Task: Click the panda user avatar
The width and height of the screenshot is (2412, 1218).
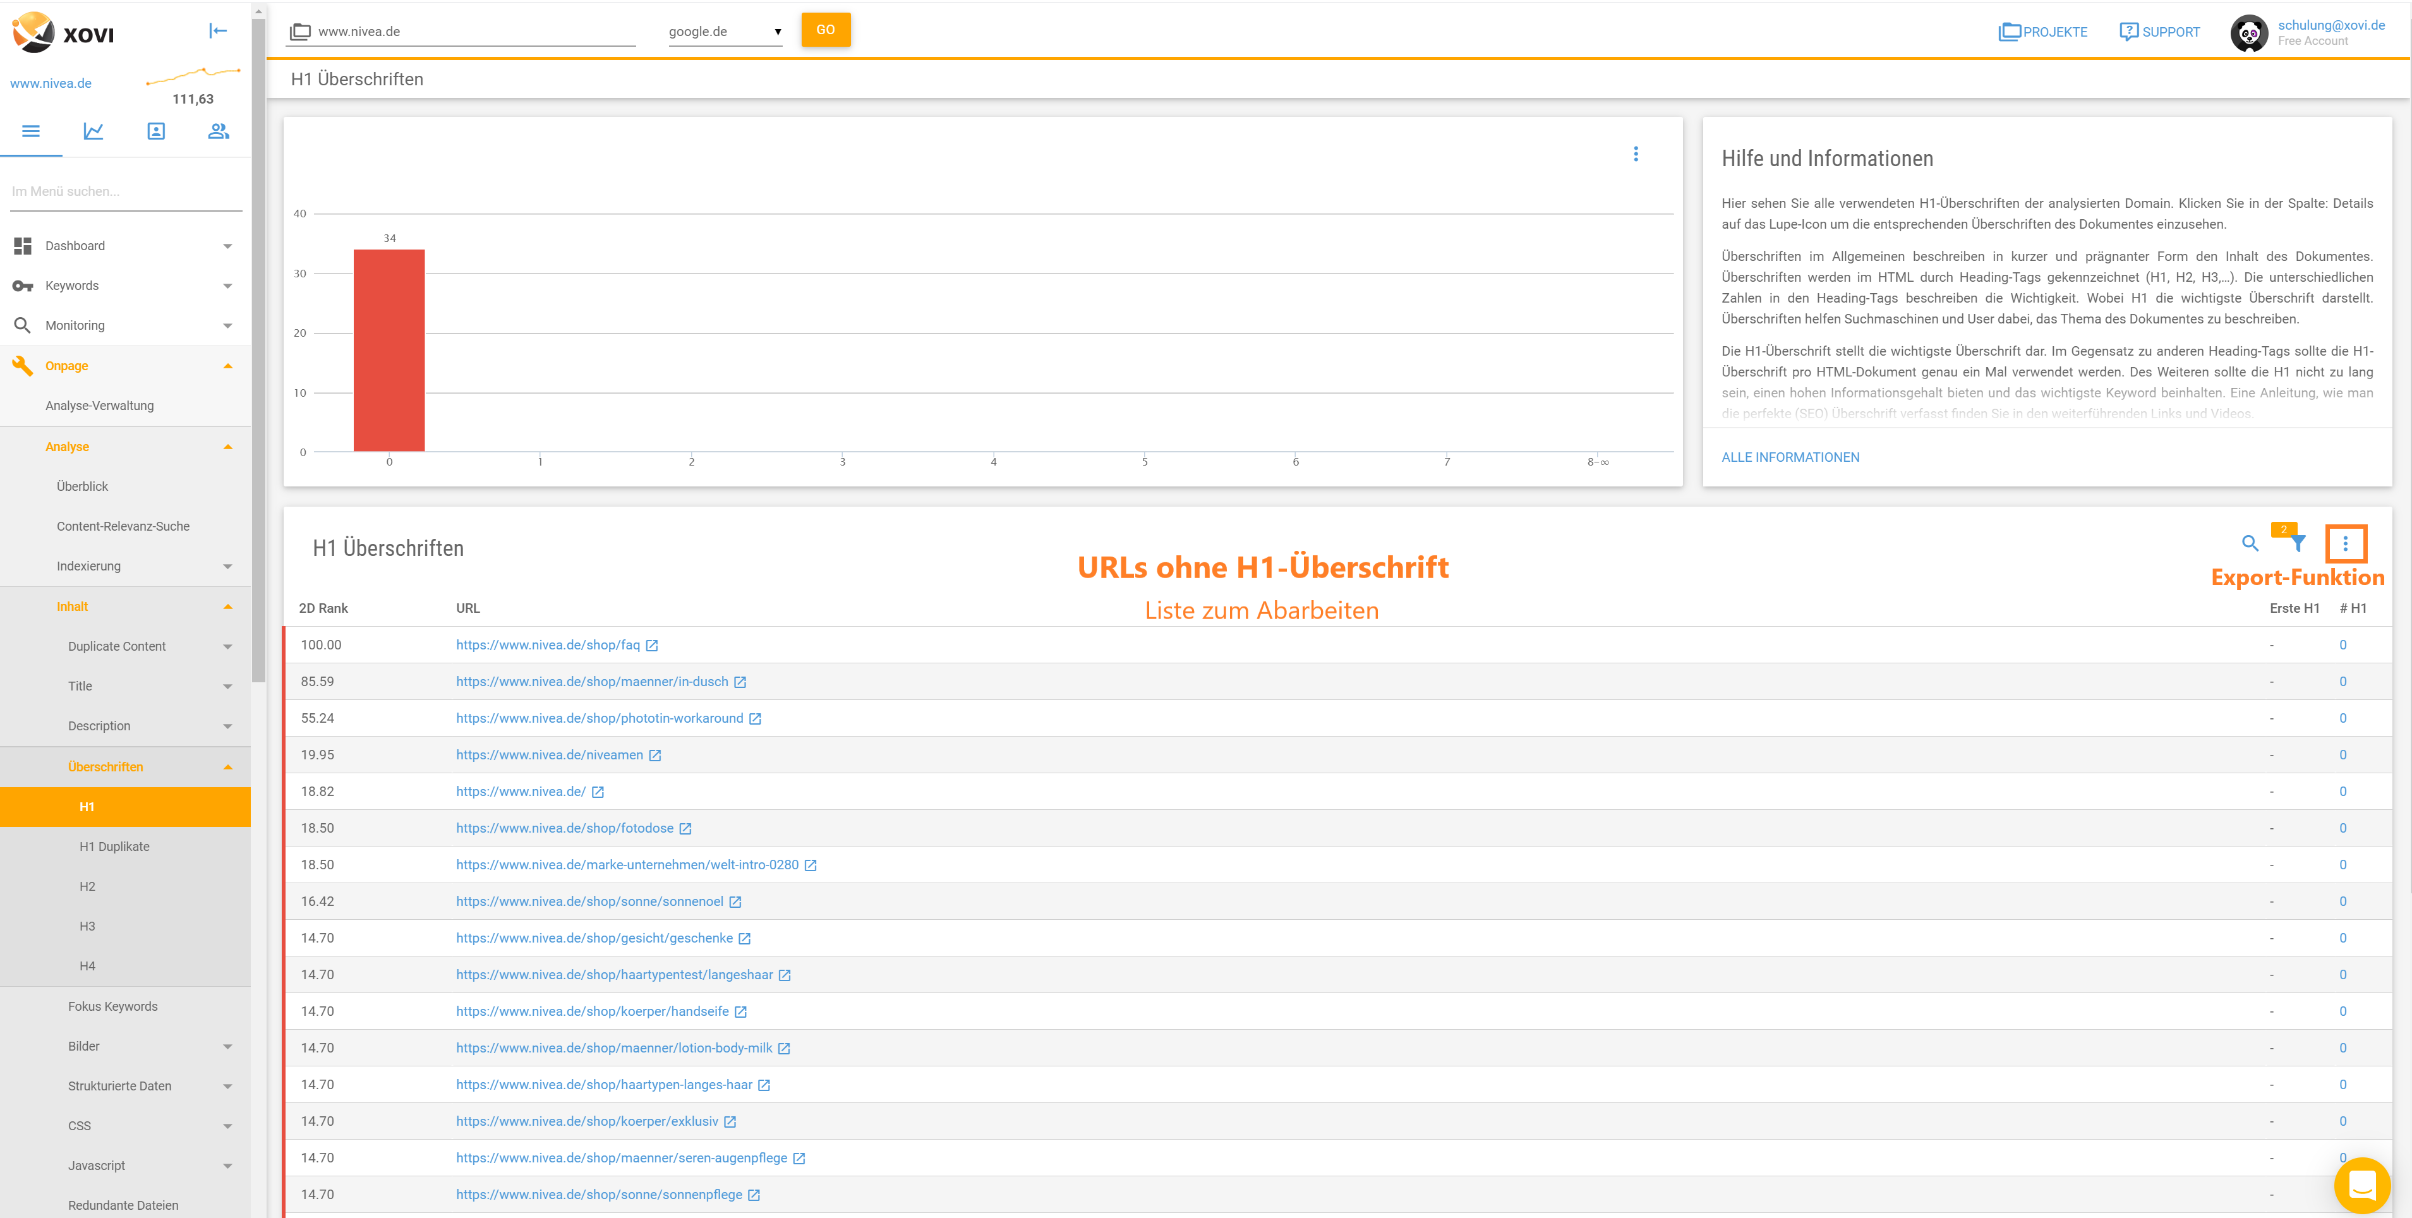Action: tap(2249, 33)
